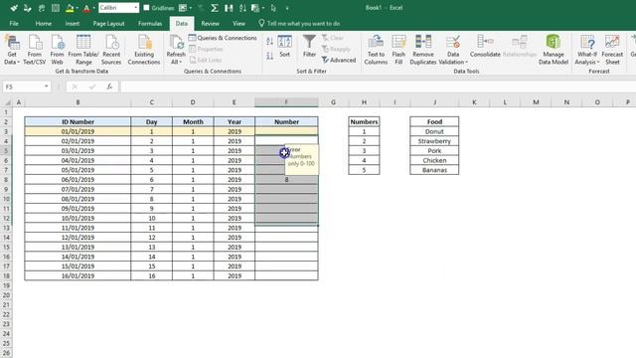Click the Insert Function fx icon

pos(109,87)
